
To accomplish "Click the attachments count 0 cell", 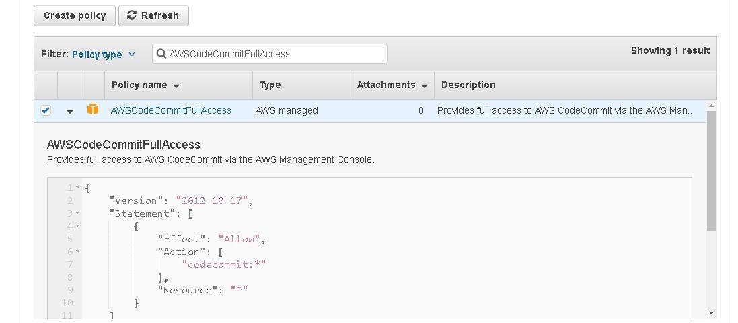I will pyautogui.click(x=420, y=110).
